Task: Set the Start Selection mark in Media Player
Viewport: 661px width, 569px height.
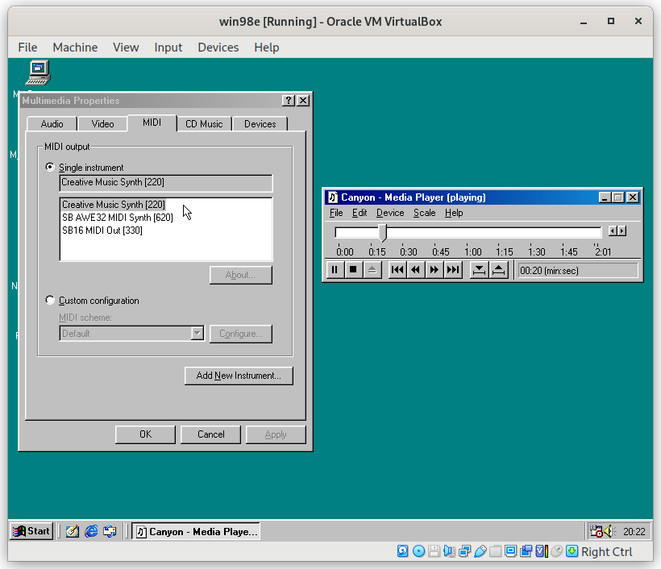Action: [479, 270]
